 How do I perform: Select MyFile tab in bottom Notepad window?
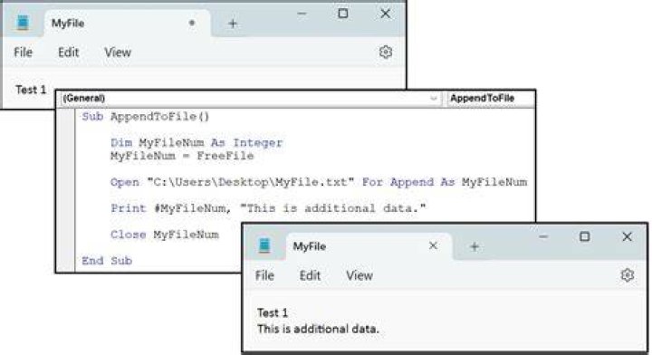point(369,246)
